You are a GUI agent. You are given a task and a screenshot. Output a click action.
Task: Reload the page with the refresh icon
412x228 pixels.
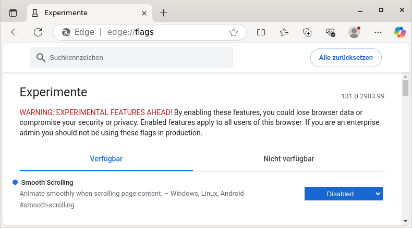click(38, 32)
